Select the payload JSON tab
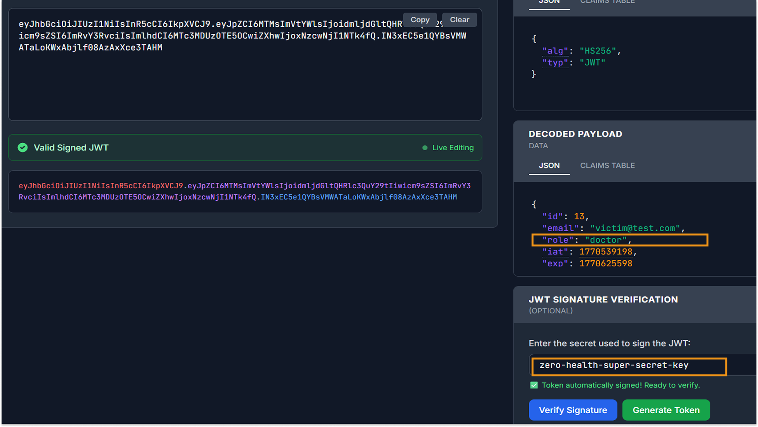The height and width of the screenshot is (427, 758). coord(549,166)
